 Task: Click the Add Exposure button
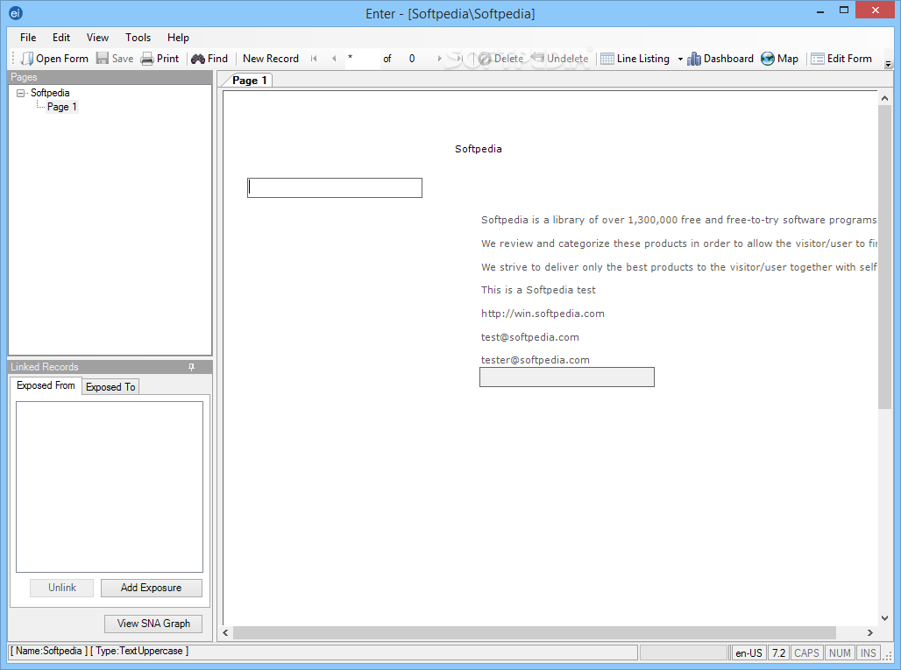(x=151, y=588)
